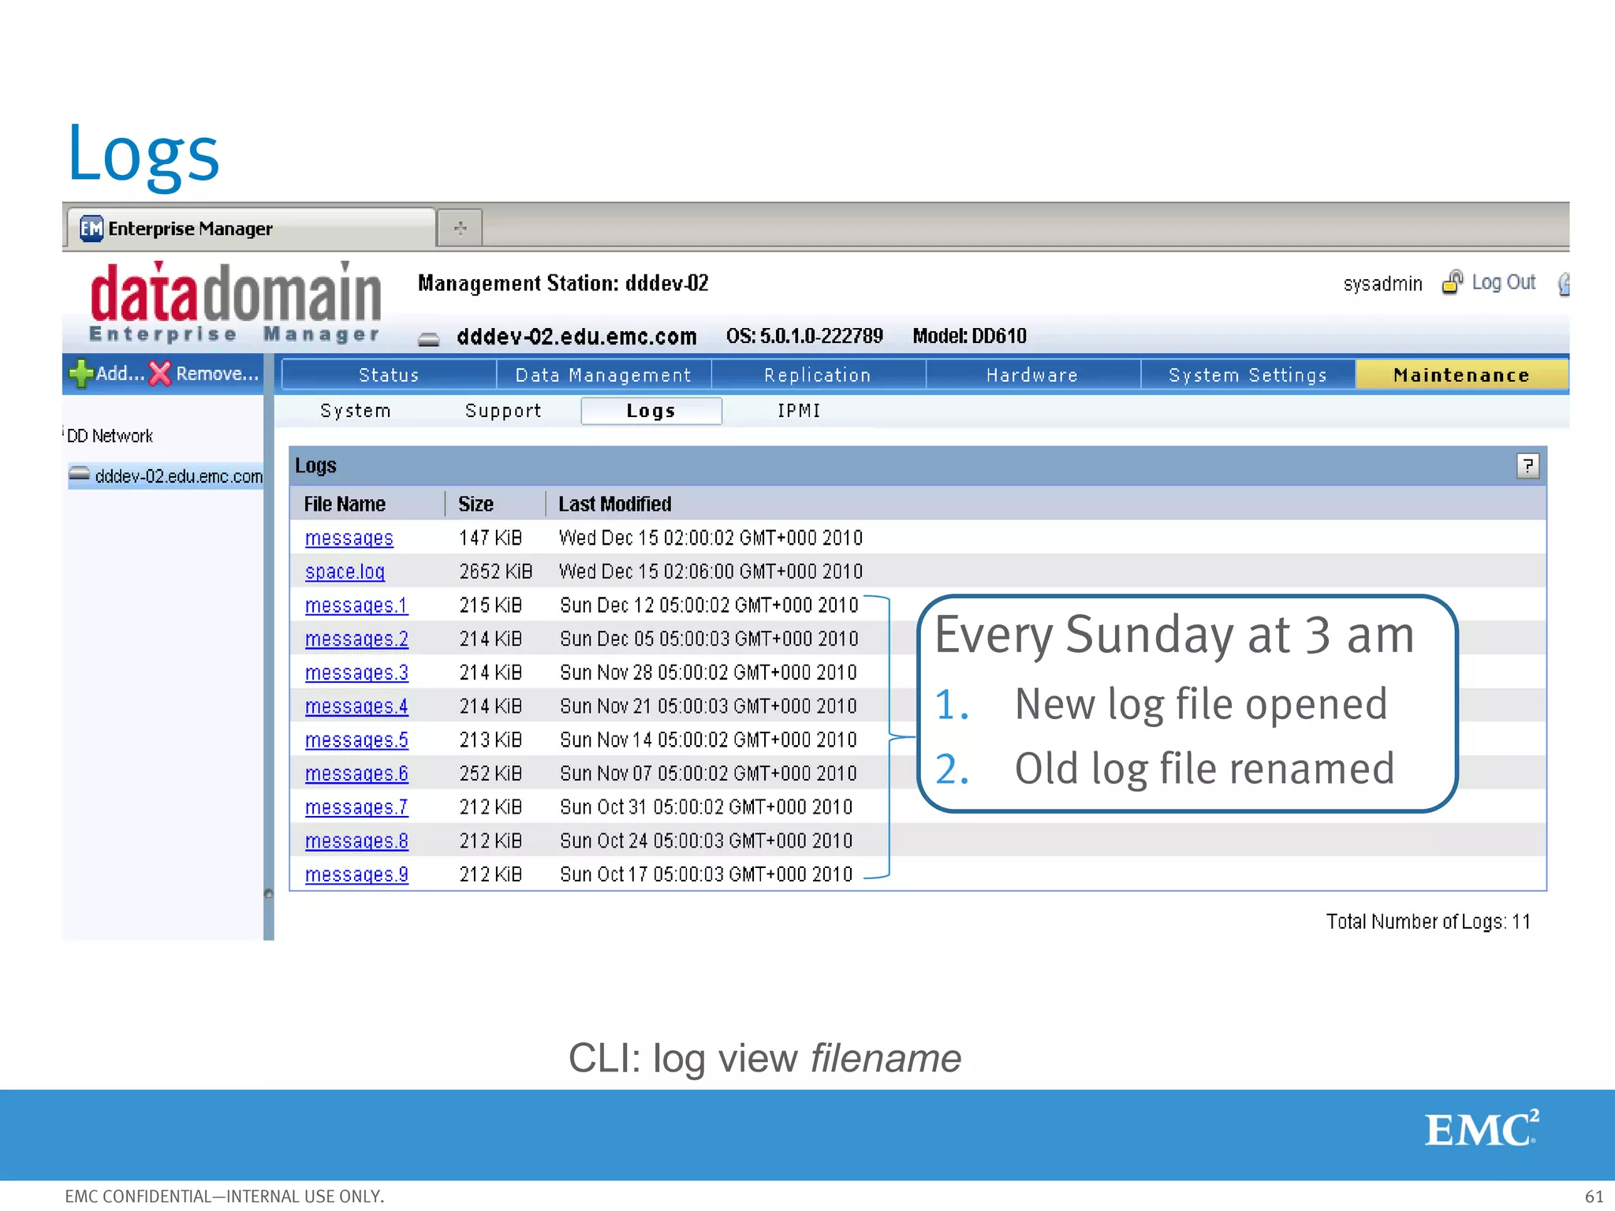Image resolution: width=1615 pixels, height=1211 pixels.
Task: Click the drive icon in DD Network tree
Action: click(x=79, y=475)
